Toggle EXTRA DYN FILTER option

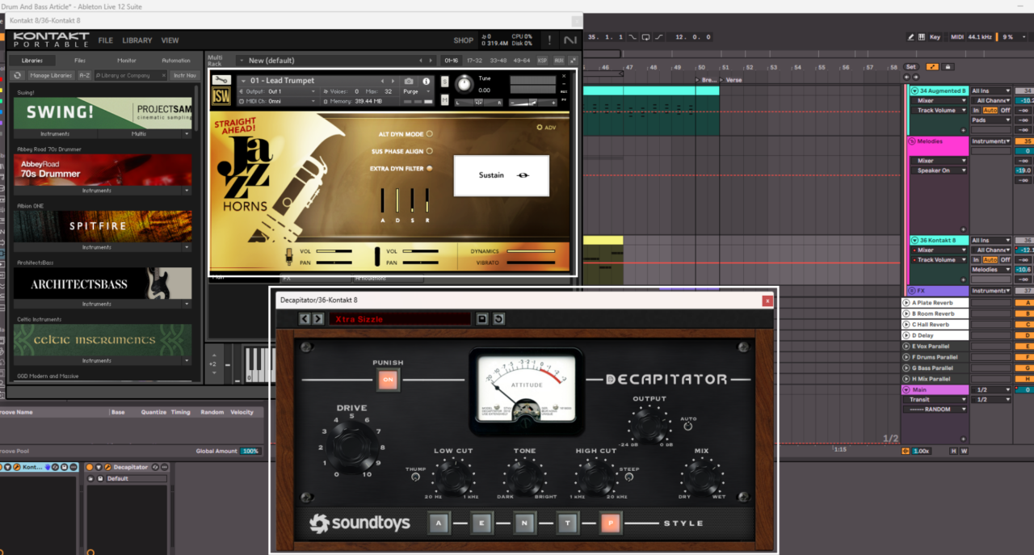429,168
